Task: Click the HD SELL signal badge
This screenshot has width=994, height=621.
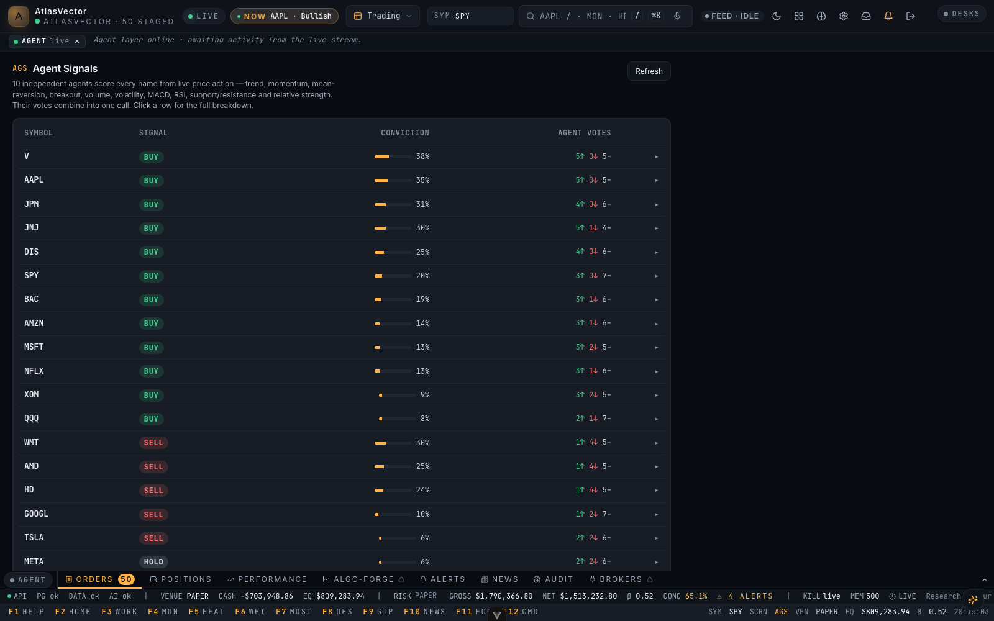Action: (x=153, y=491)
